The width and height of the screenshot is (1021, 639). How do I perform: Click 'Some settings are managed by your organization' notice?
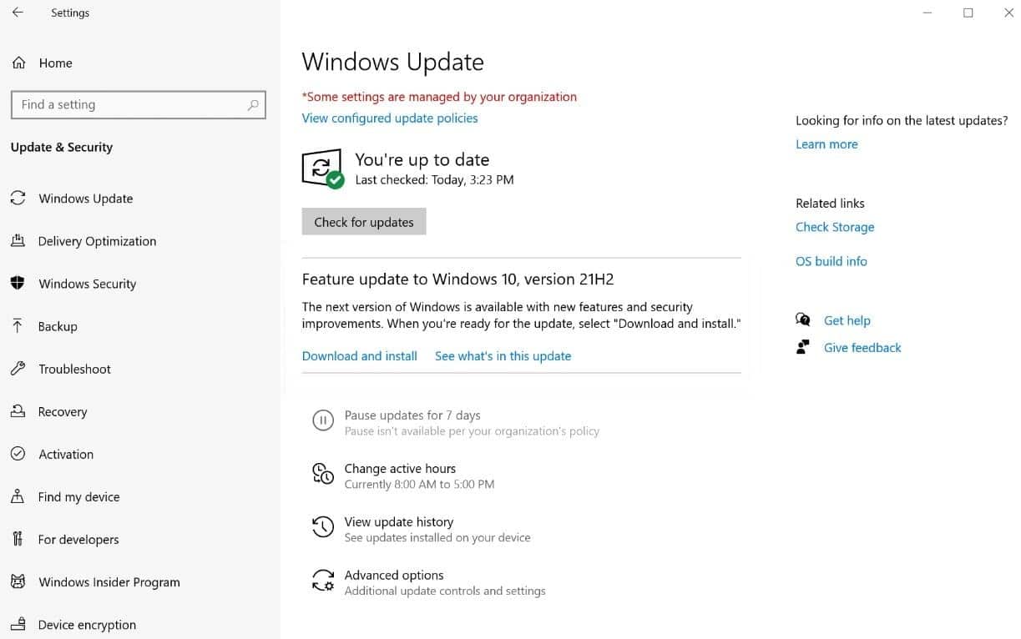[x=439, y=97]
